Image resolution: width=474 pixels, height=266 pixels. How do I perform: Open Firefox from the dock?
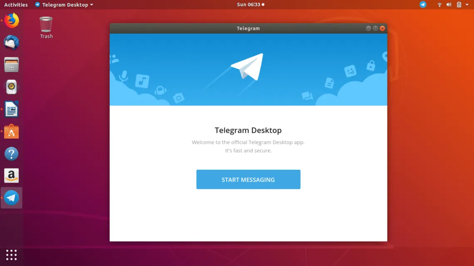pyautogui.click(x=12, y=20)
